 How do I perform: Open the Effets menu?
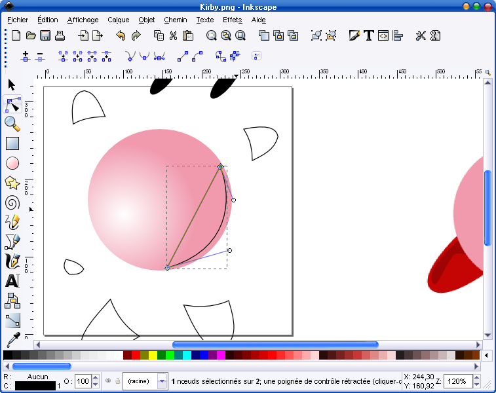pyautogui.click(x=233, y=20)
